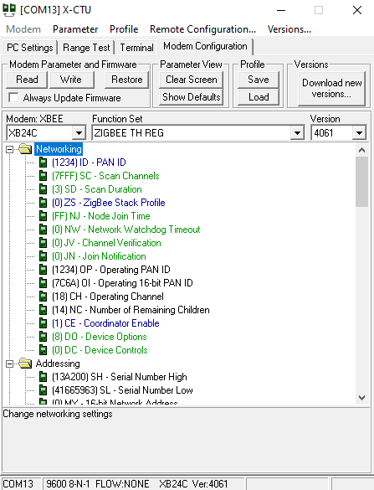Click the scroll down arrow of parameter tree

tap(361, 398)
